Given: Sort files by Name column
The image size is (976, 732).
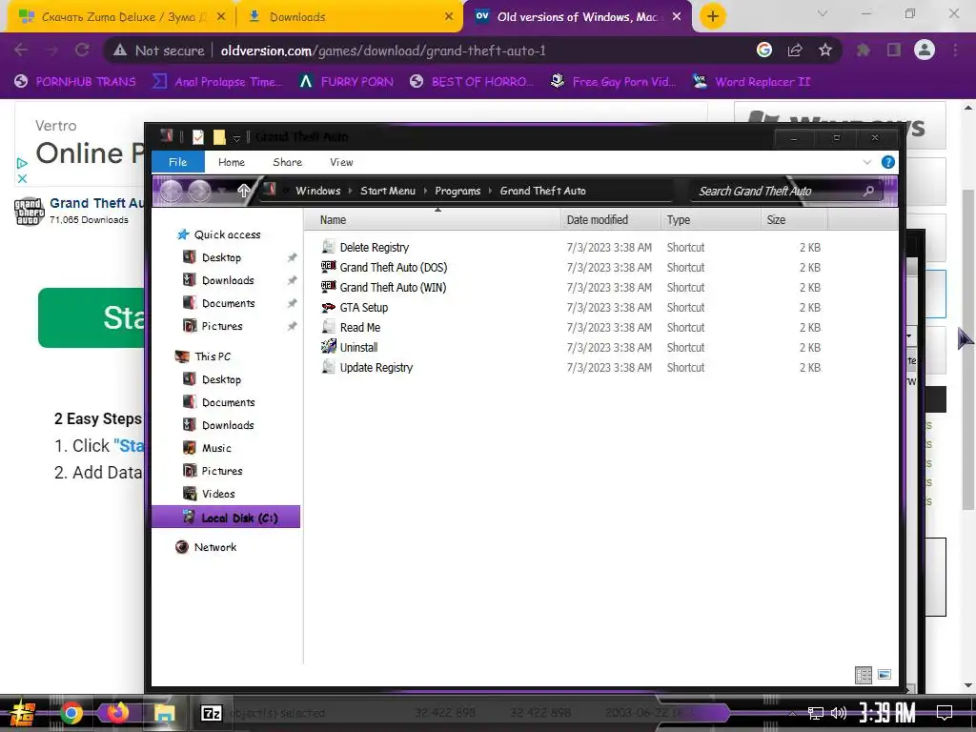Looking at the screenshot, I should 433,220.
